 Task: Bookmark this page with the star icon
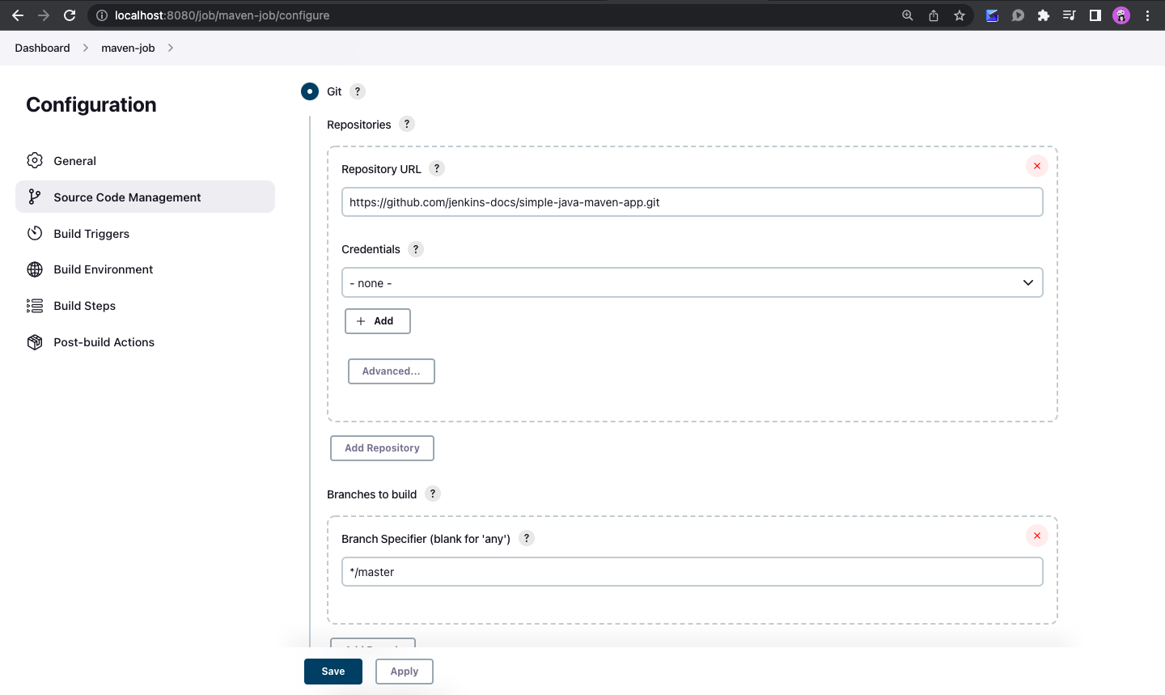coord(960,15)
